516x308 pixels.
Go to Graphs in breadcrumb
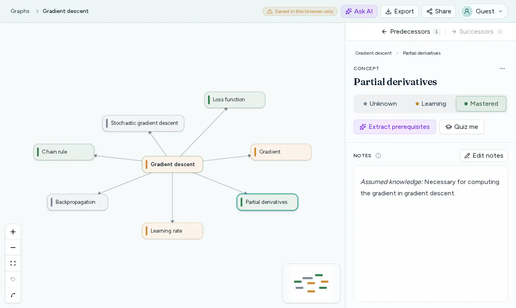pos(20,11)
